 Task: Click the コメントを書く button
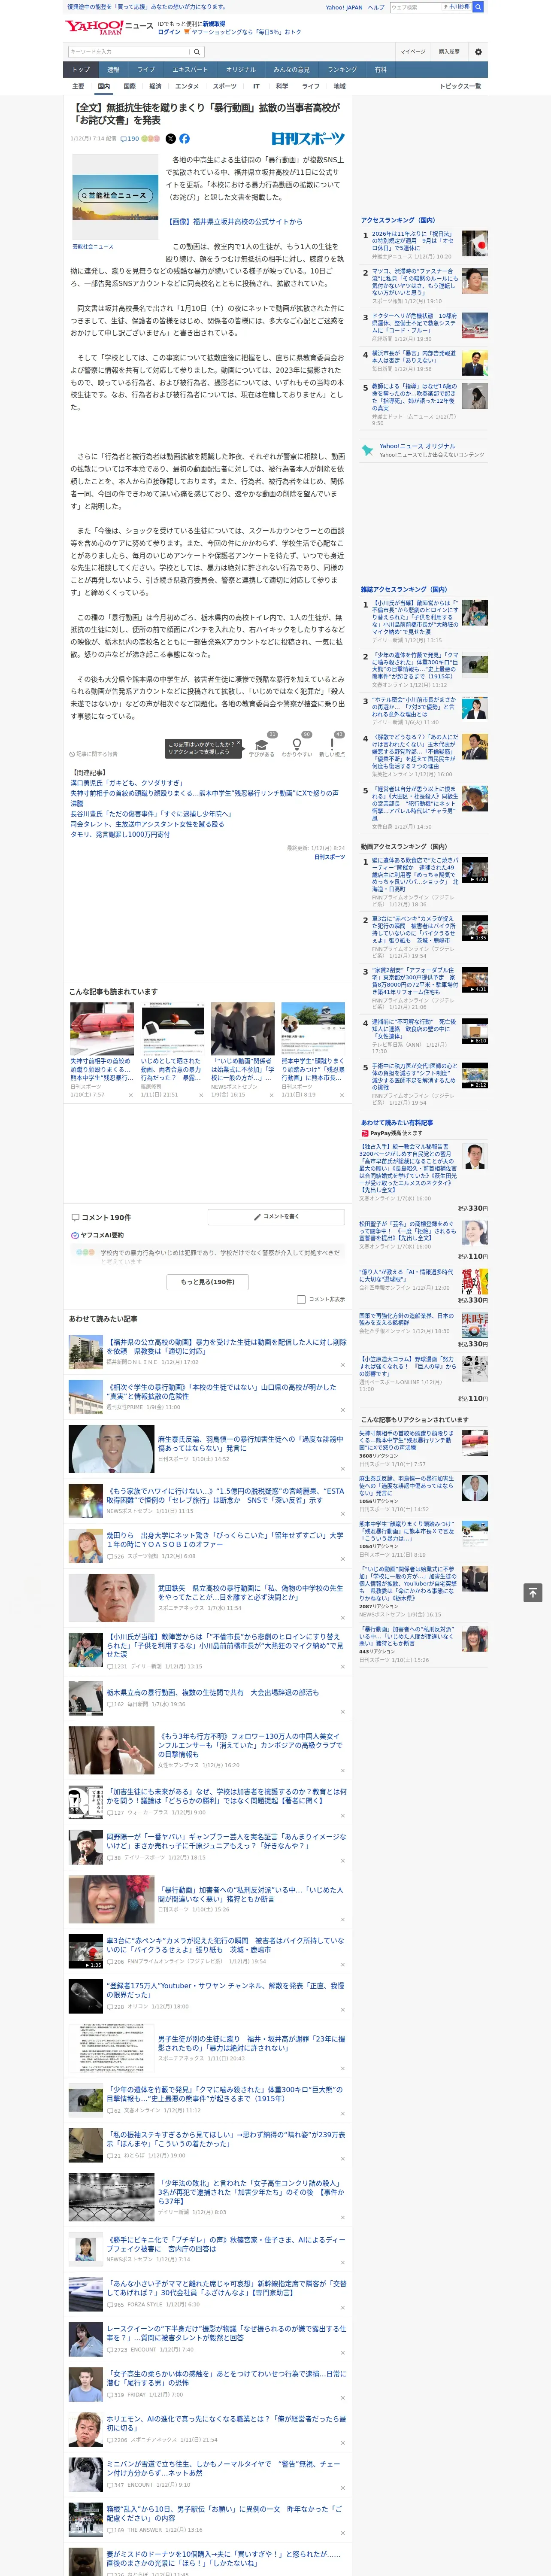pyautogui.click(x=277, y=1217)
